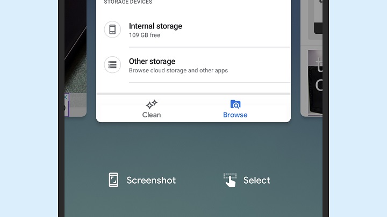Switch to the next app card on right

(x=311, y=58)
